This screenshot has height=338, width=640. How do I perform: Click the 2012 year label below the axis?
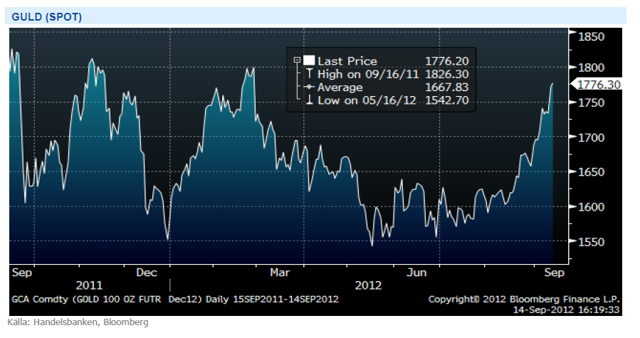368,285
